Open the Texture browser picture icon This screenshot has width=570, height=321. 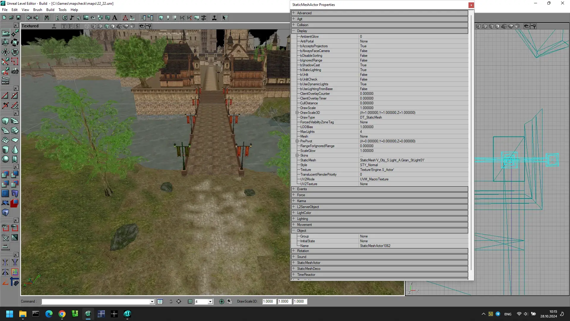tap(86, 18)
